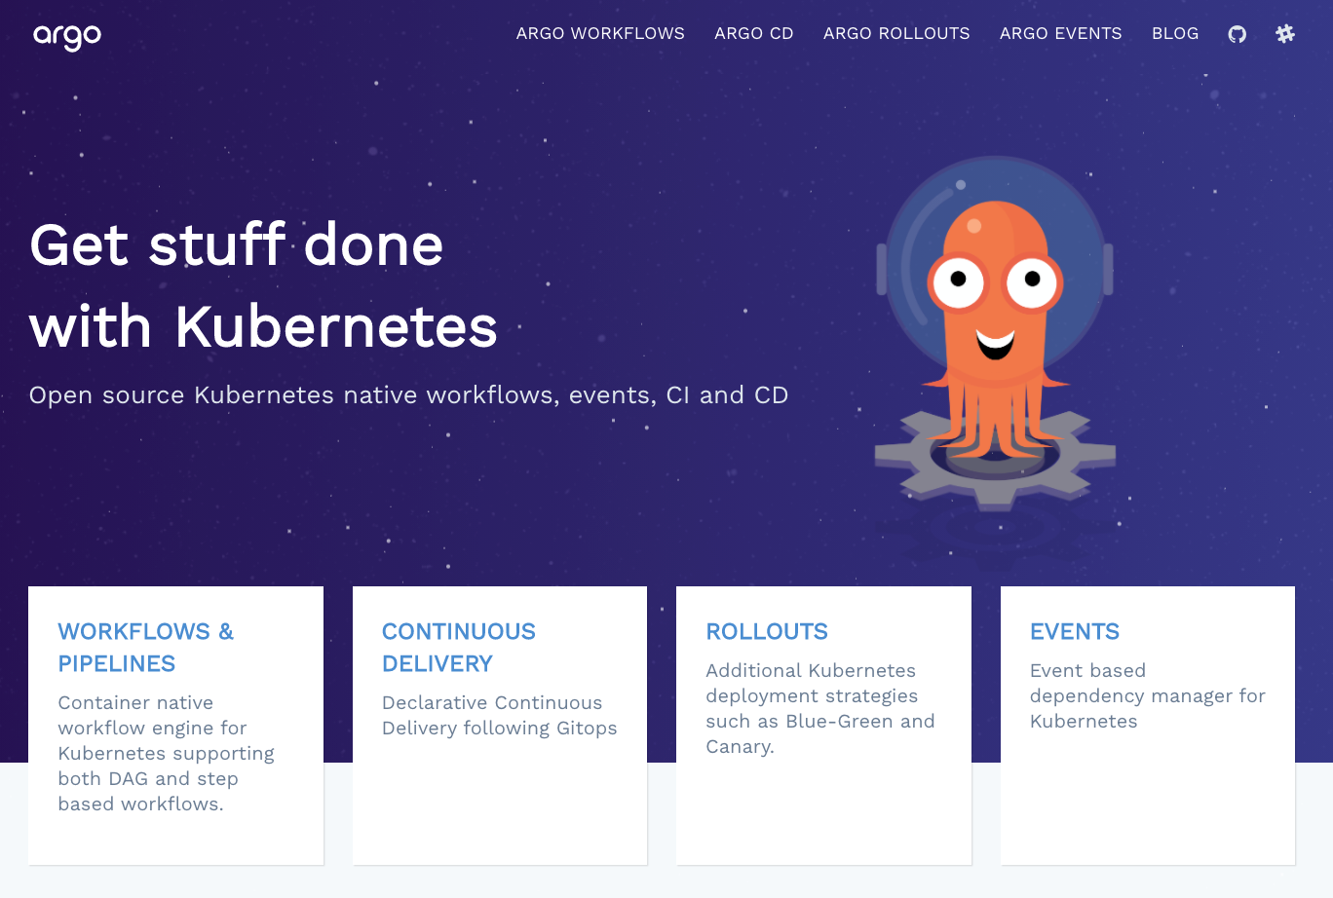Go to Argo Rollouts nav item

(896, 33)
